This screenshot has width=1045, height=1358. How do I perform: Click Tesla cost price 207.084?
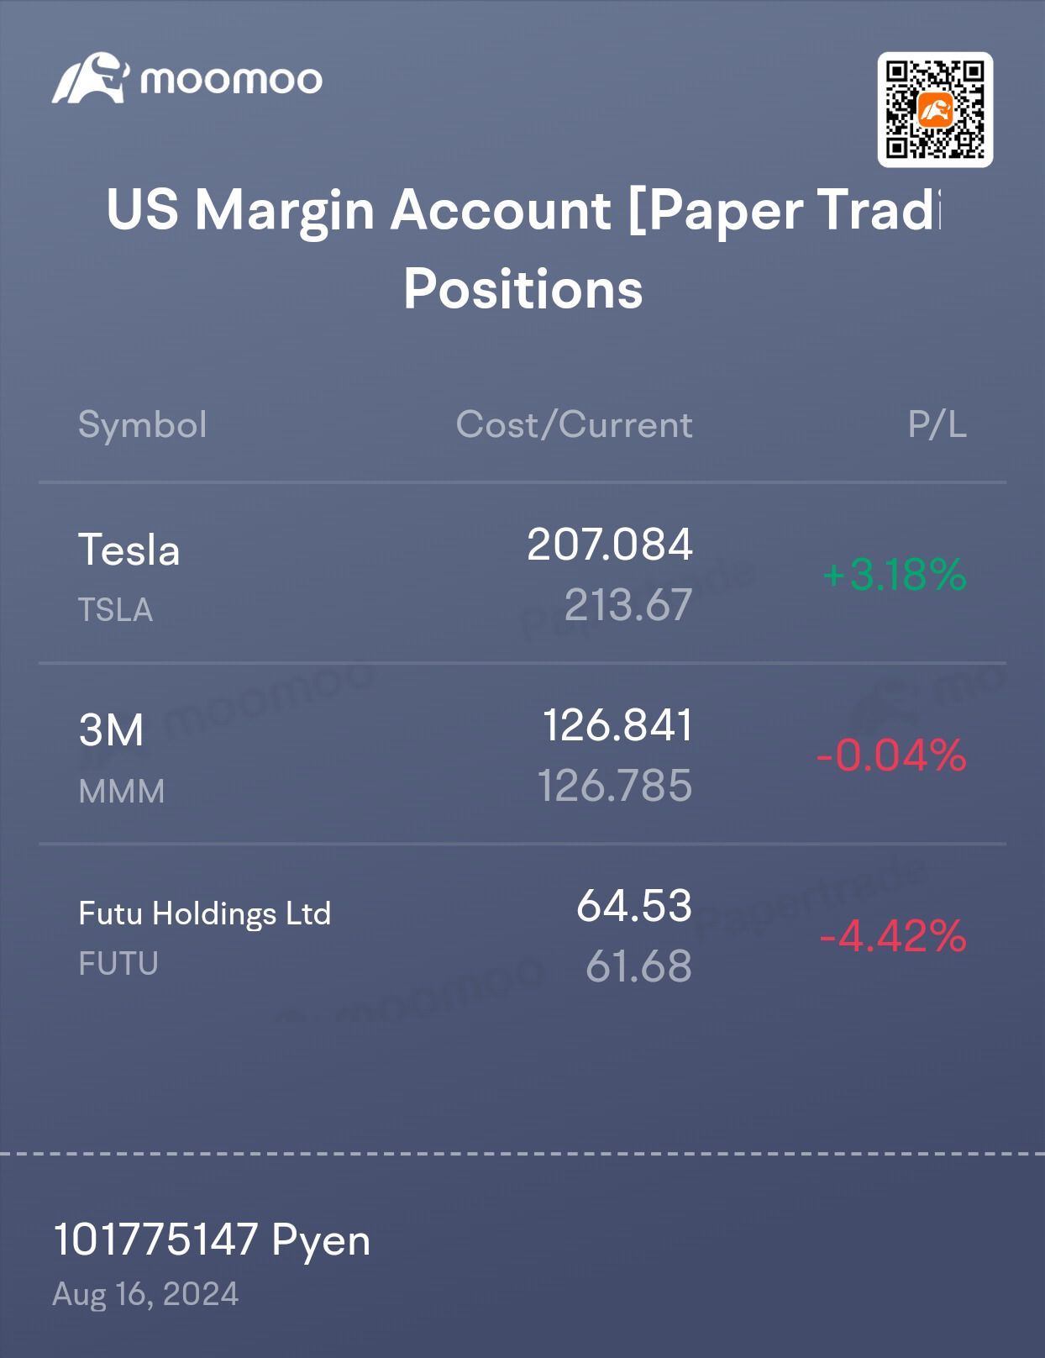click(x=610, y=545)
